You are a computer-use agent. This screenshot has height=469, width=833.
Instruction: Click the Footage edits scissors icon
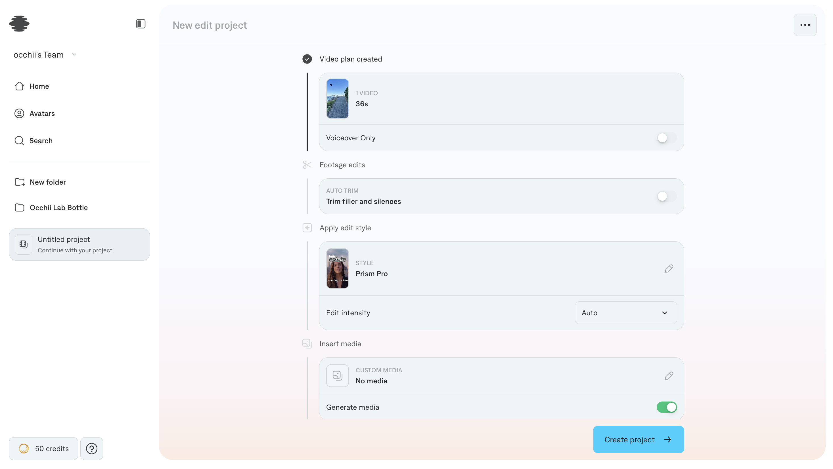click(307, 165)
